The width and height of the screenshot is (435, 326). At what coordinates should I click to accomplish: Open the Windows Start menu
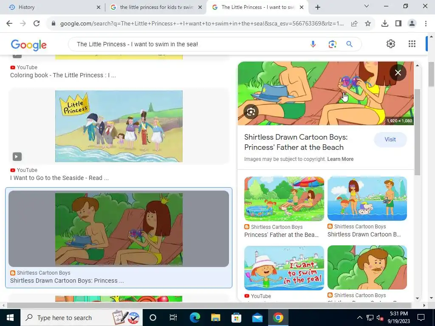10,318
